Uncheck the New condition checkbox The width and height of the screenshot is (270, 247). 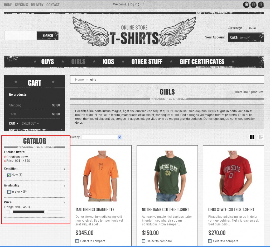(9, 175)
